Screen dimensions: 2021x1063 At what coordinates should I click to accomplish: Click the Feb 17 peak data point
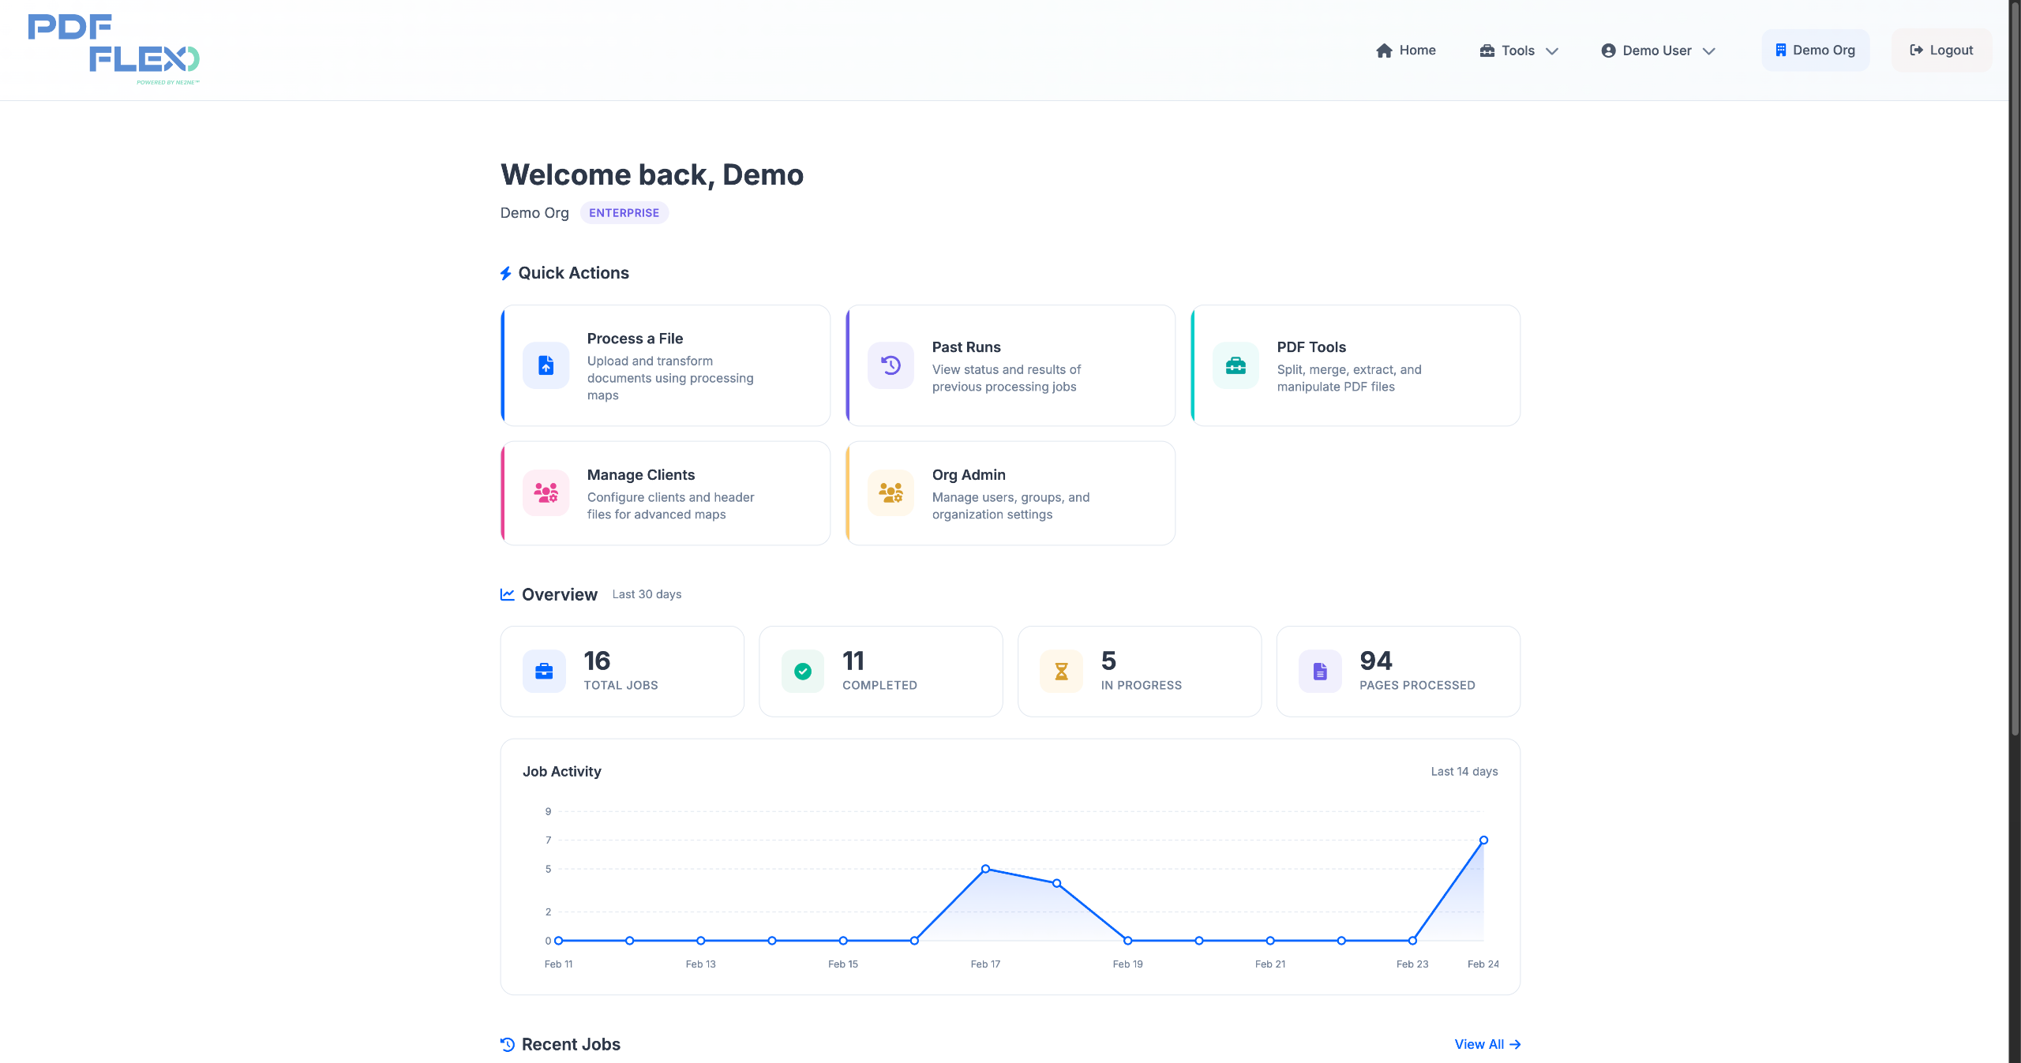985,869
